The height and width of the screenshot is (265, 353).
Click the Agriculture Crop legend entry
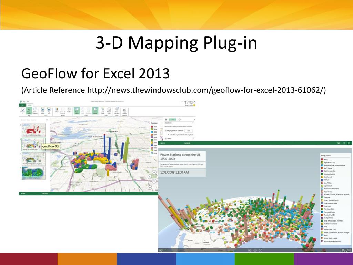[328, 163]
